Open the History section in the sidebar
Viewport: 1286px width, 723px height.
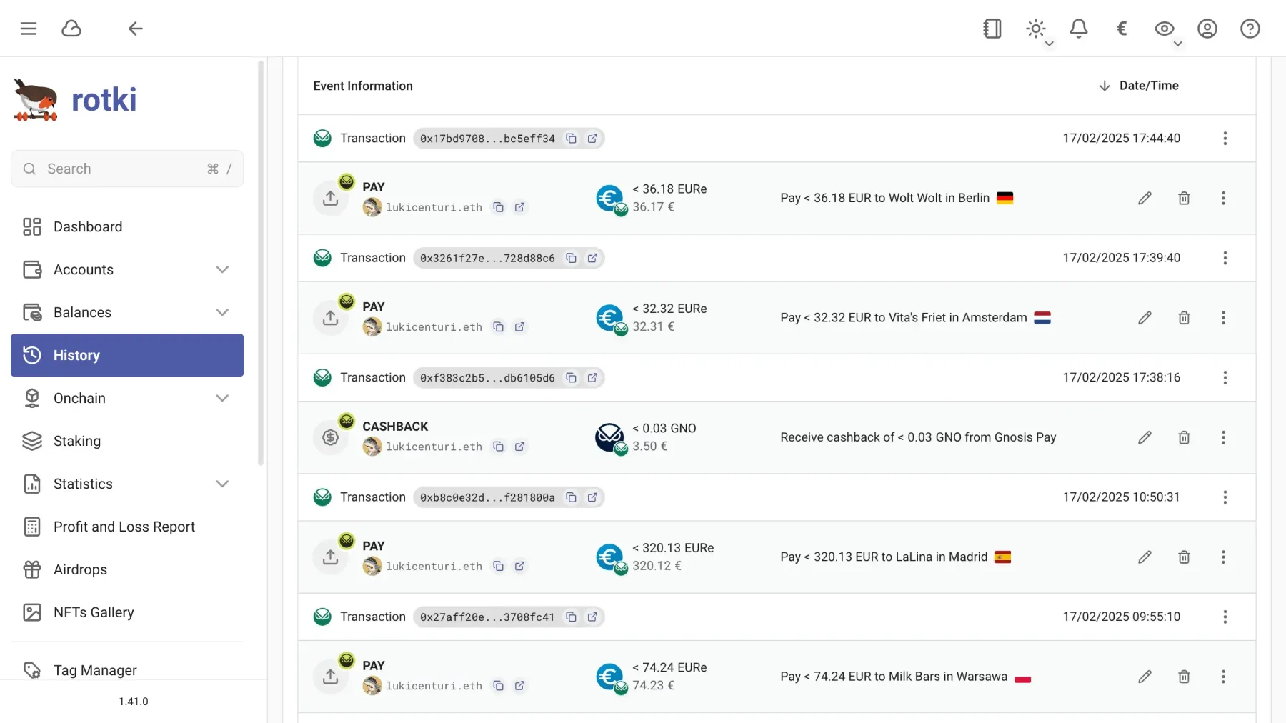[x=76, y=355]
